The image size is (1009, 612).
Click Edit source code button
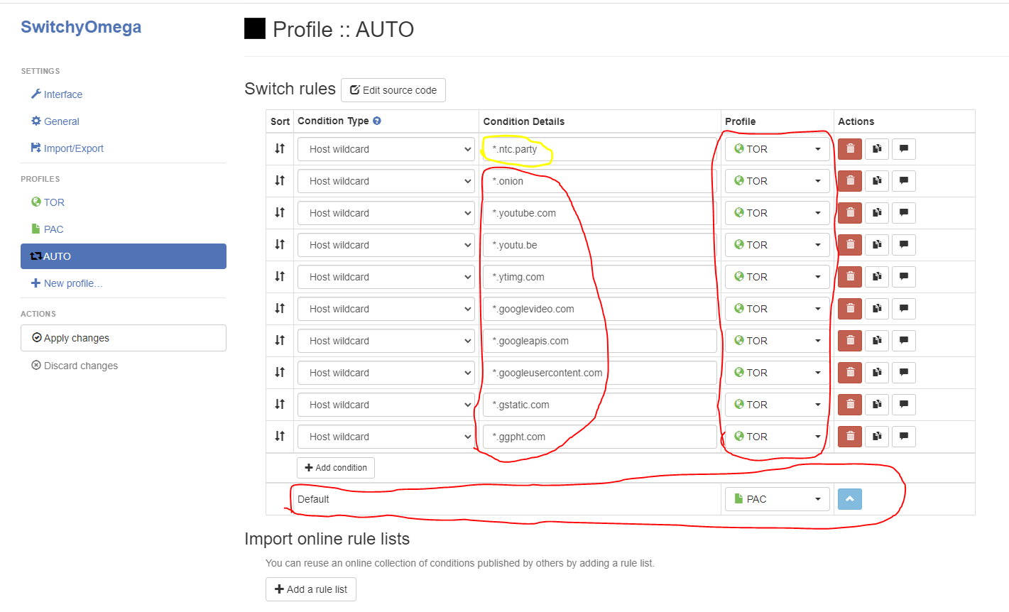[393, 90]
